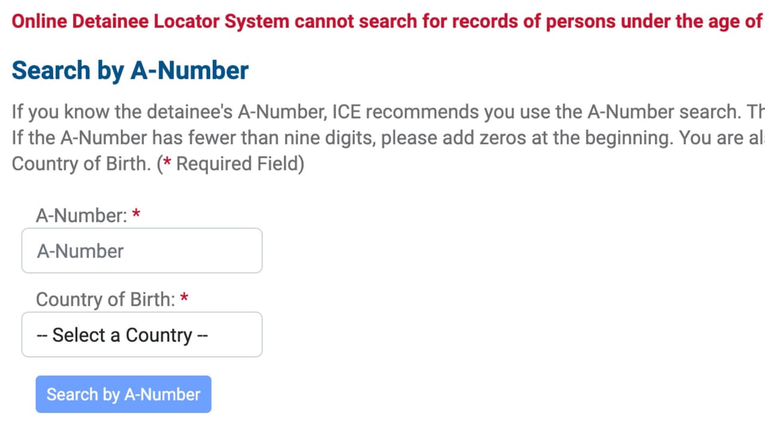Click the A-Number field label above the input

point(81,216)
